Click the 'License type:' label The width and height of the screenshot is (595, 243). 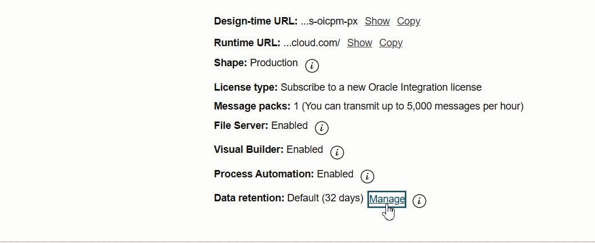coord(246,87)
